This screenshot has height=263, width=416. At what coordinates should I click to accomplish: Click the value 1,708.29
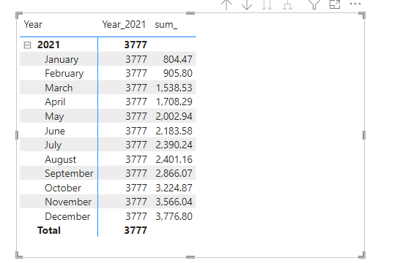point(174,102)
